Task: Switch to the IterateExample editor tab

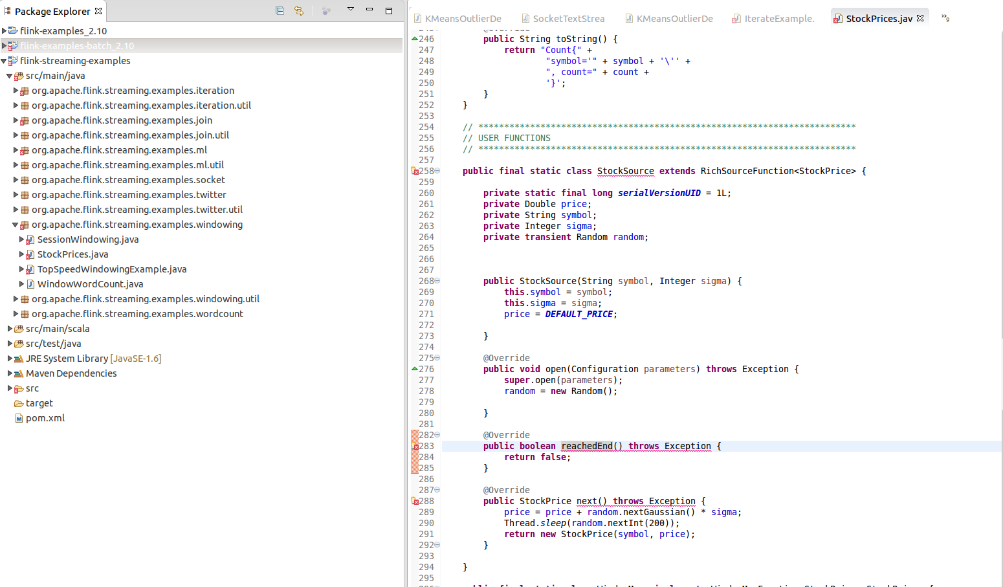Action: coord(778,19)
